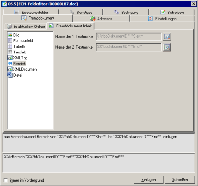Click the Bedingung tab icon

pyautogui.click(x=116, y=12)
